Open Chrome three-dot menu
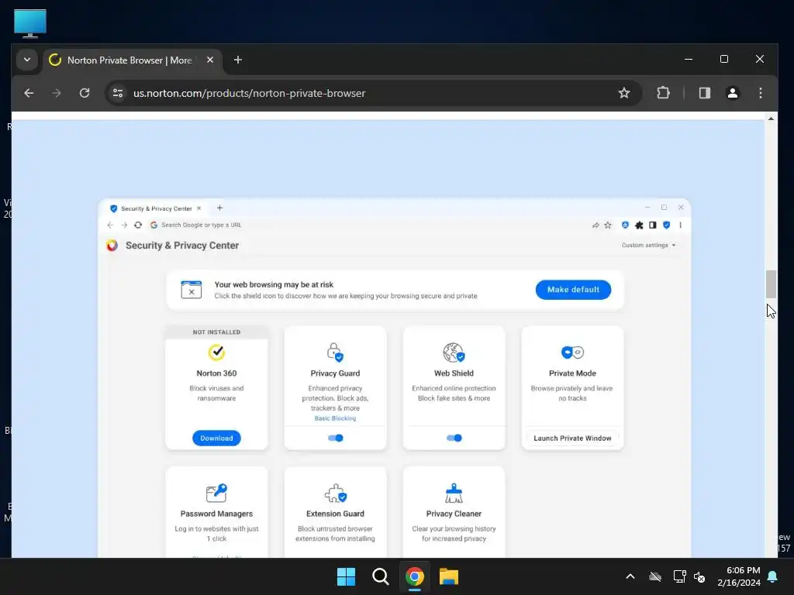 (760, 93)
